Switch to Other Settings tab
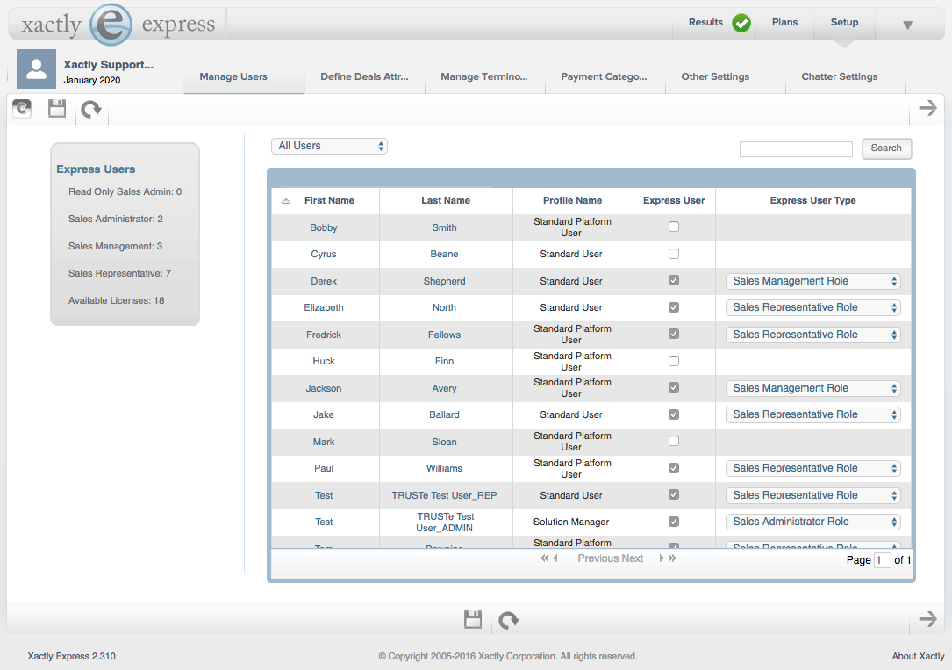The image size is (952, 670). [x=715, y=76]
